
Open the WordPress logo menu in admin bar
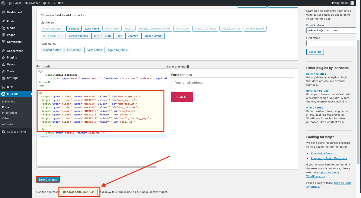(x=3, y=3)
